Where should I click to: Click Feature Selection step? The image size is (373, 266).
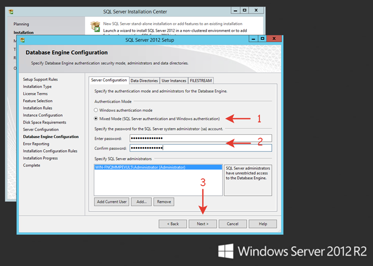[37, 101]
